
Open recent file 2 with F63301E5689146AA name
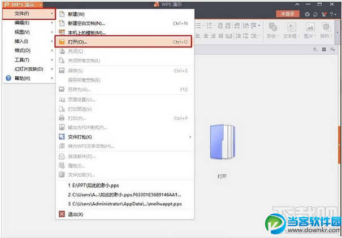(125, 194)
